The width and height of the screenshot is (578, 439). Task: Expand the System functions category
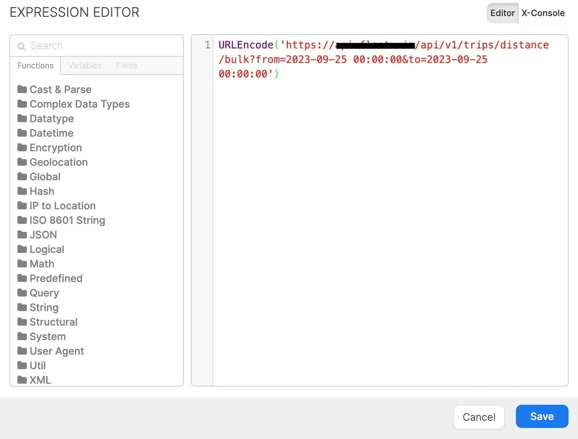[x=41, y=336]
